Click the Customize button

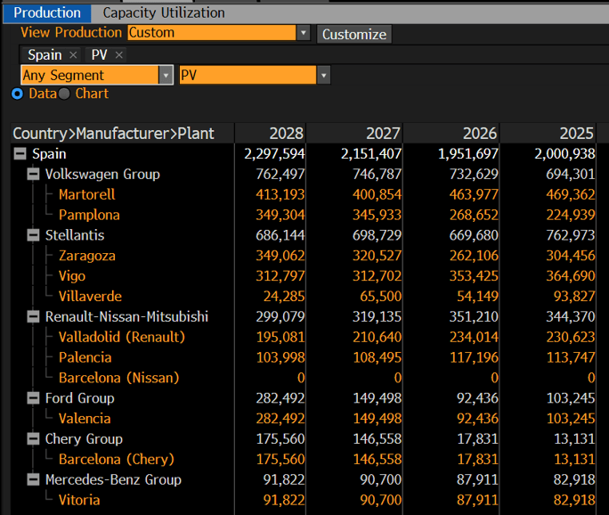point(354,34)
